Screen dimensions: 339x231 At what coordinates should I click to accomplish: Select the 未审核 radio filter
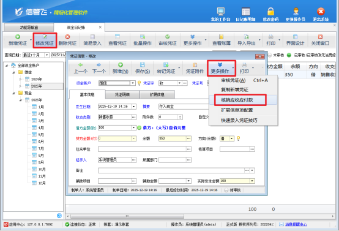pos(270,55)
